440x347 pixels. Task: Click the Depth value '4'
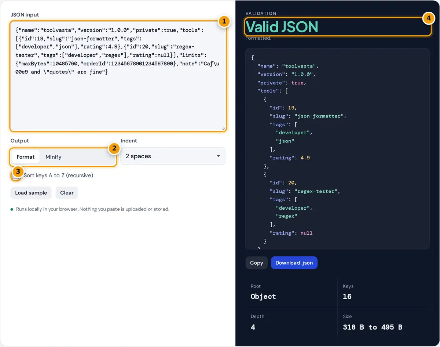[253, 327]
